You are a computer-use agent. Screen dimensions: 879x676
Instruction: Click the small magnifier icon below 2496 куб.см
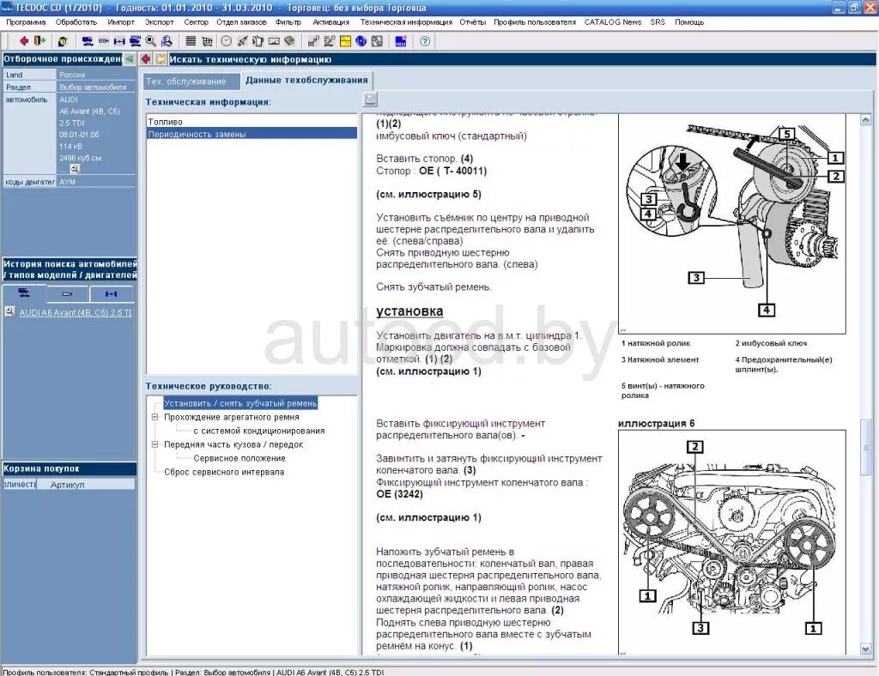[x=75, y=169]
